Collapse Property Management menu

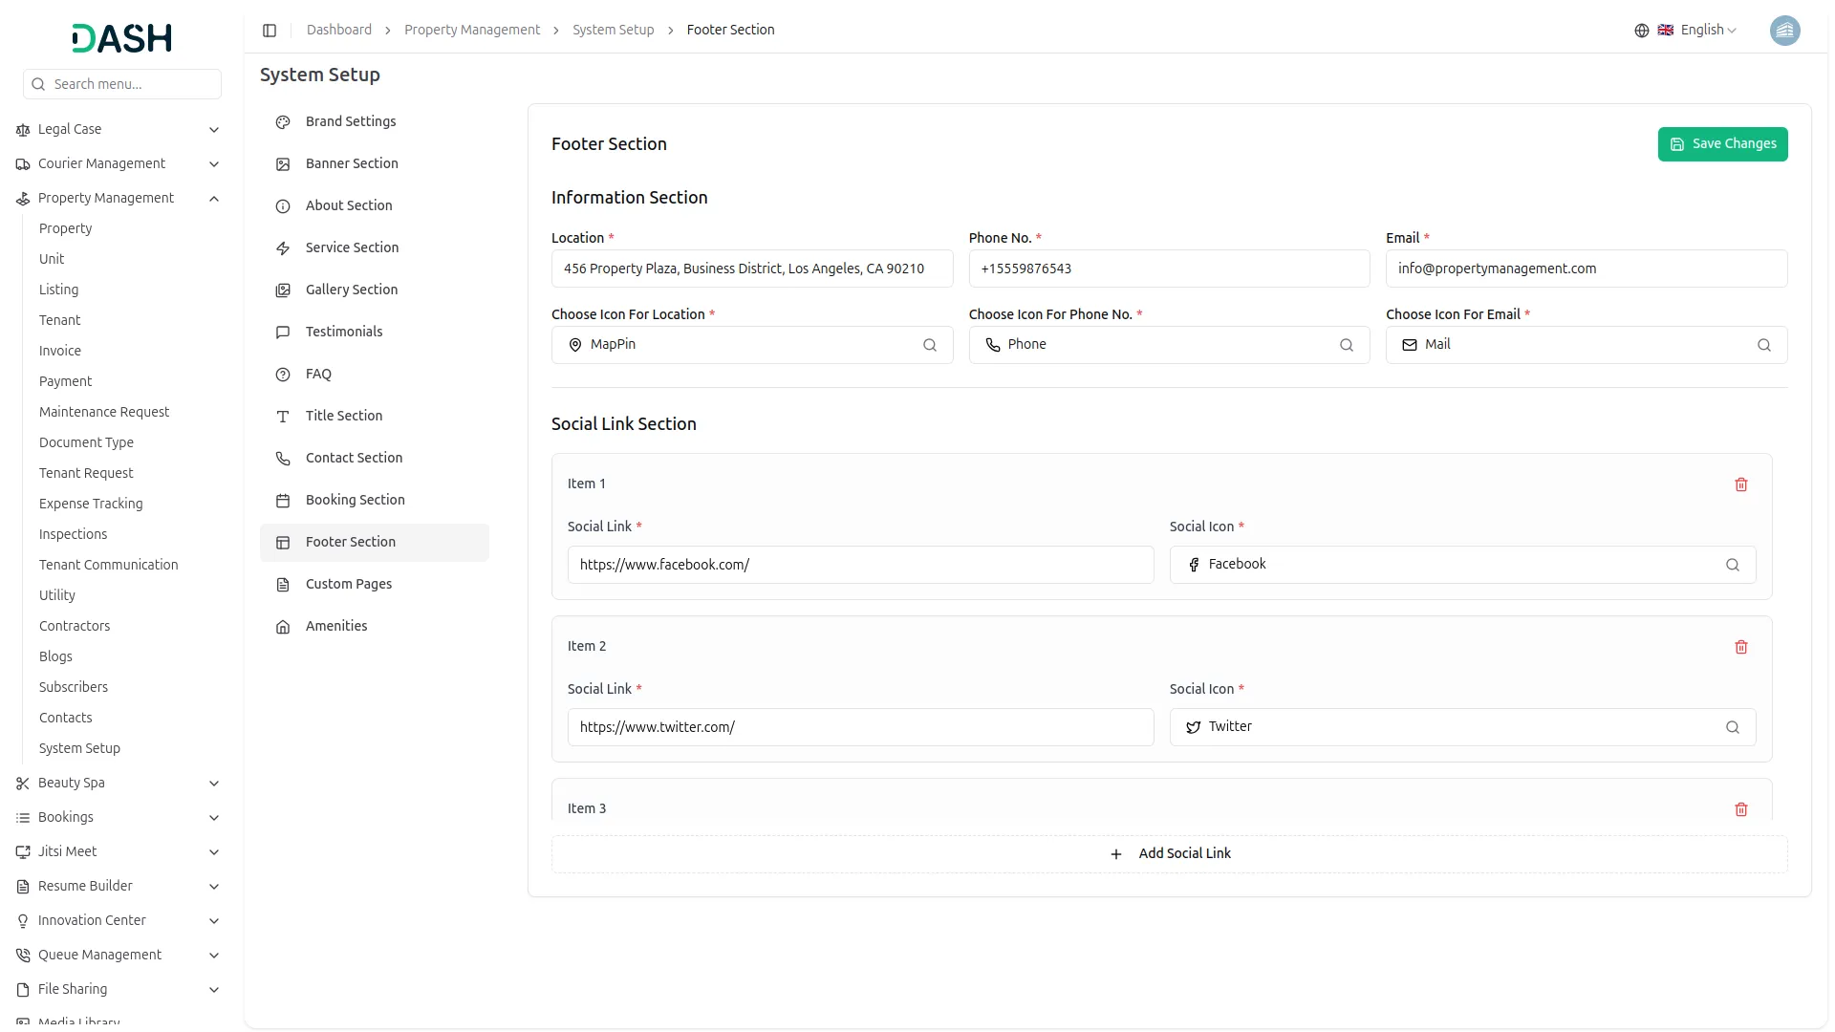pos(214,199)
